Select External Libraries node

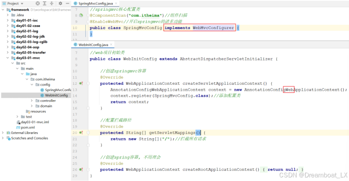click(24, 133)
